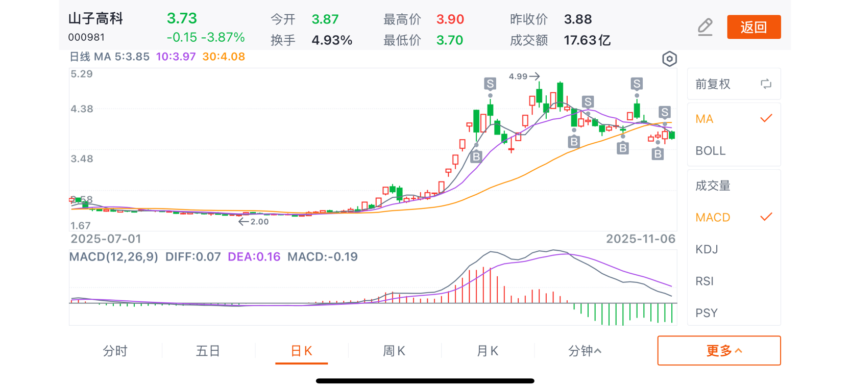Tap the 2.00 low price marker
This screenshot has width=850, height=392.
253,222
